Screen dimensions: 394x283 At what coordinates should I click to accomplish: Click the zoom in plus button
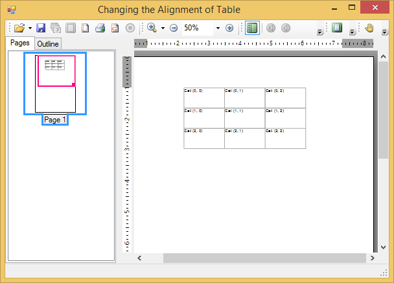[x=229, y=28]
